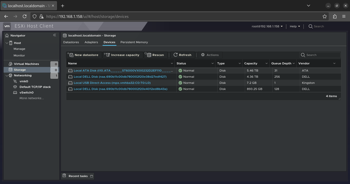Image resolution: width=350 pixels, height=184 pixels.
Task: Click the Storage database icon in Navigator
Action: (10, 70)
